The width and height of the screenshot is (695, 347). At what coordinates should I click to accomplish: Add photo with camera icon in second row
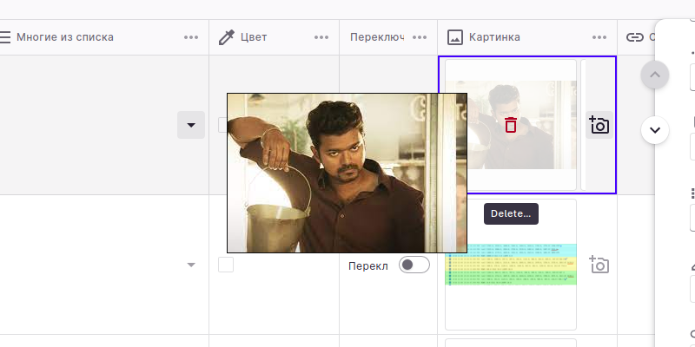click(599, 265)
